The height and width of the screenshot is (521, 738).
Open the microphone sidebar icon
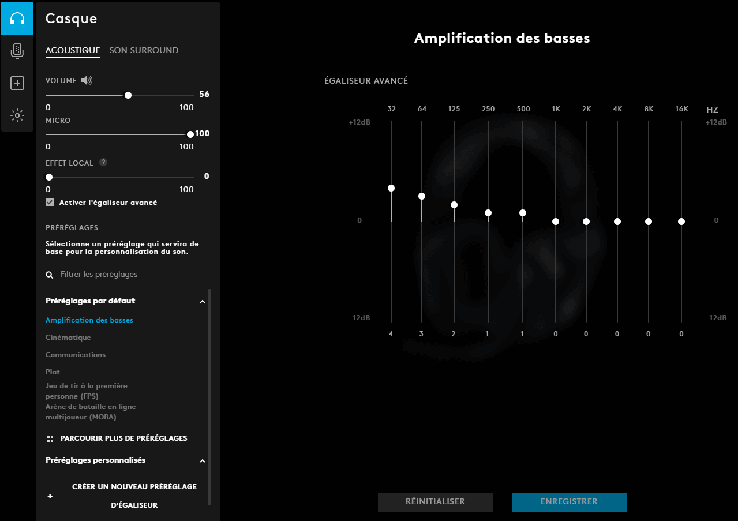(x=17, y=51)
